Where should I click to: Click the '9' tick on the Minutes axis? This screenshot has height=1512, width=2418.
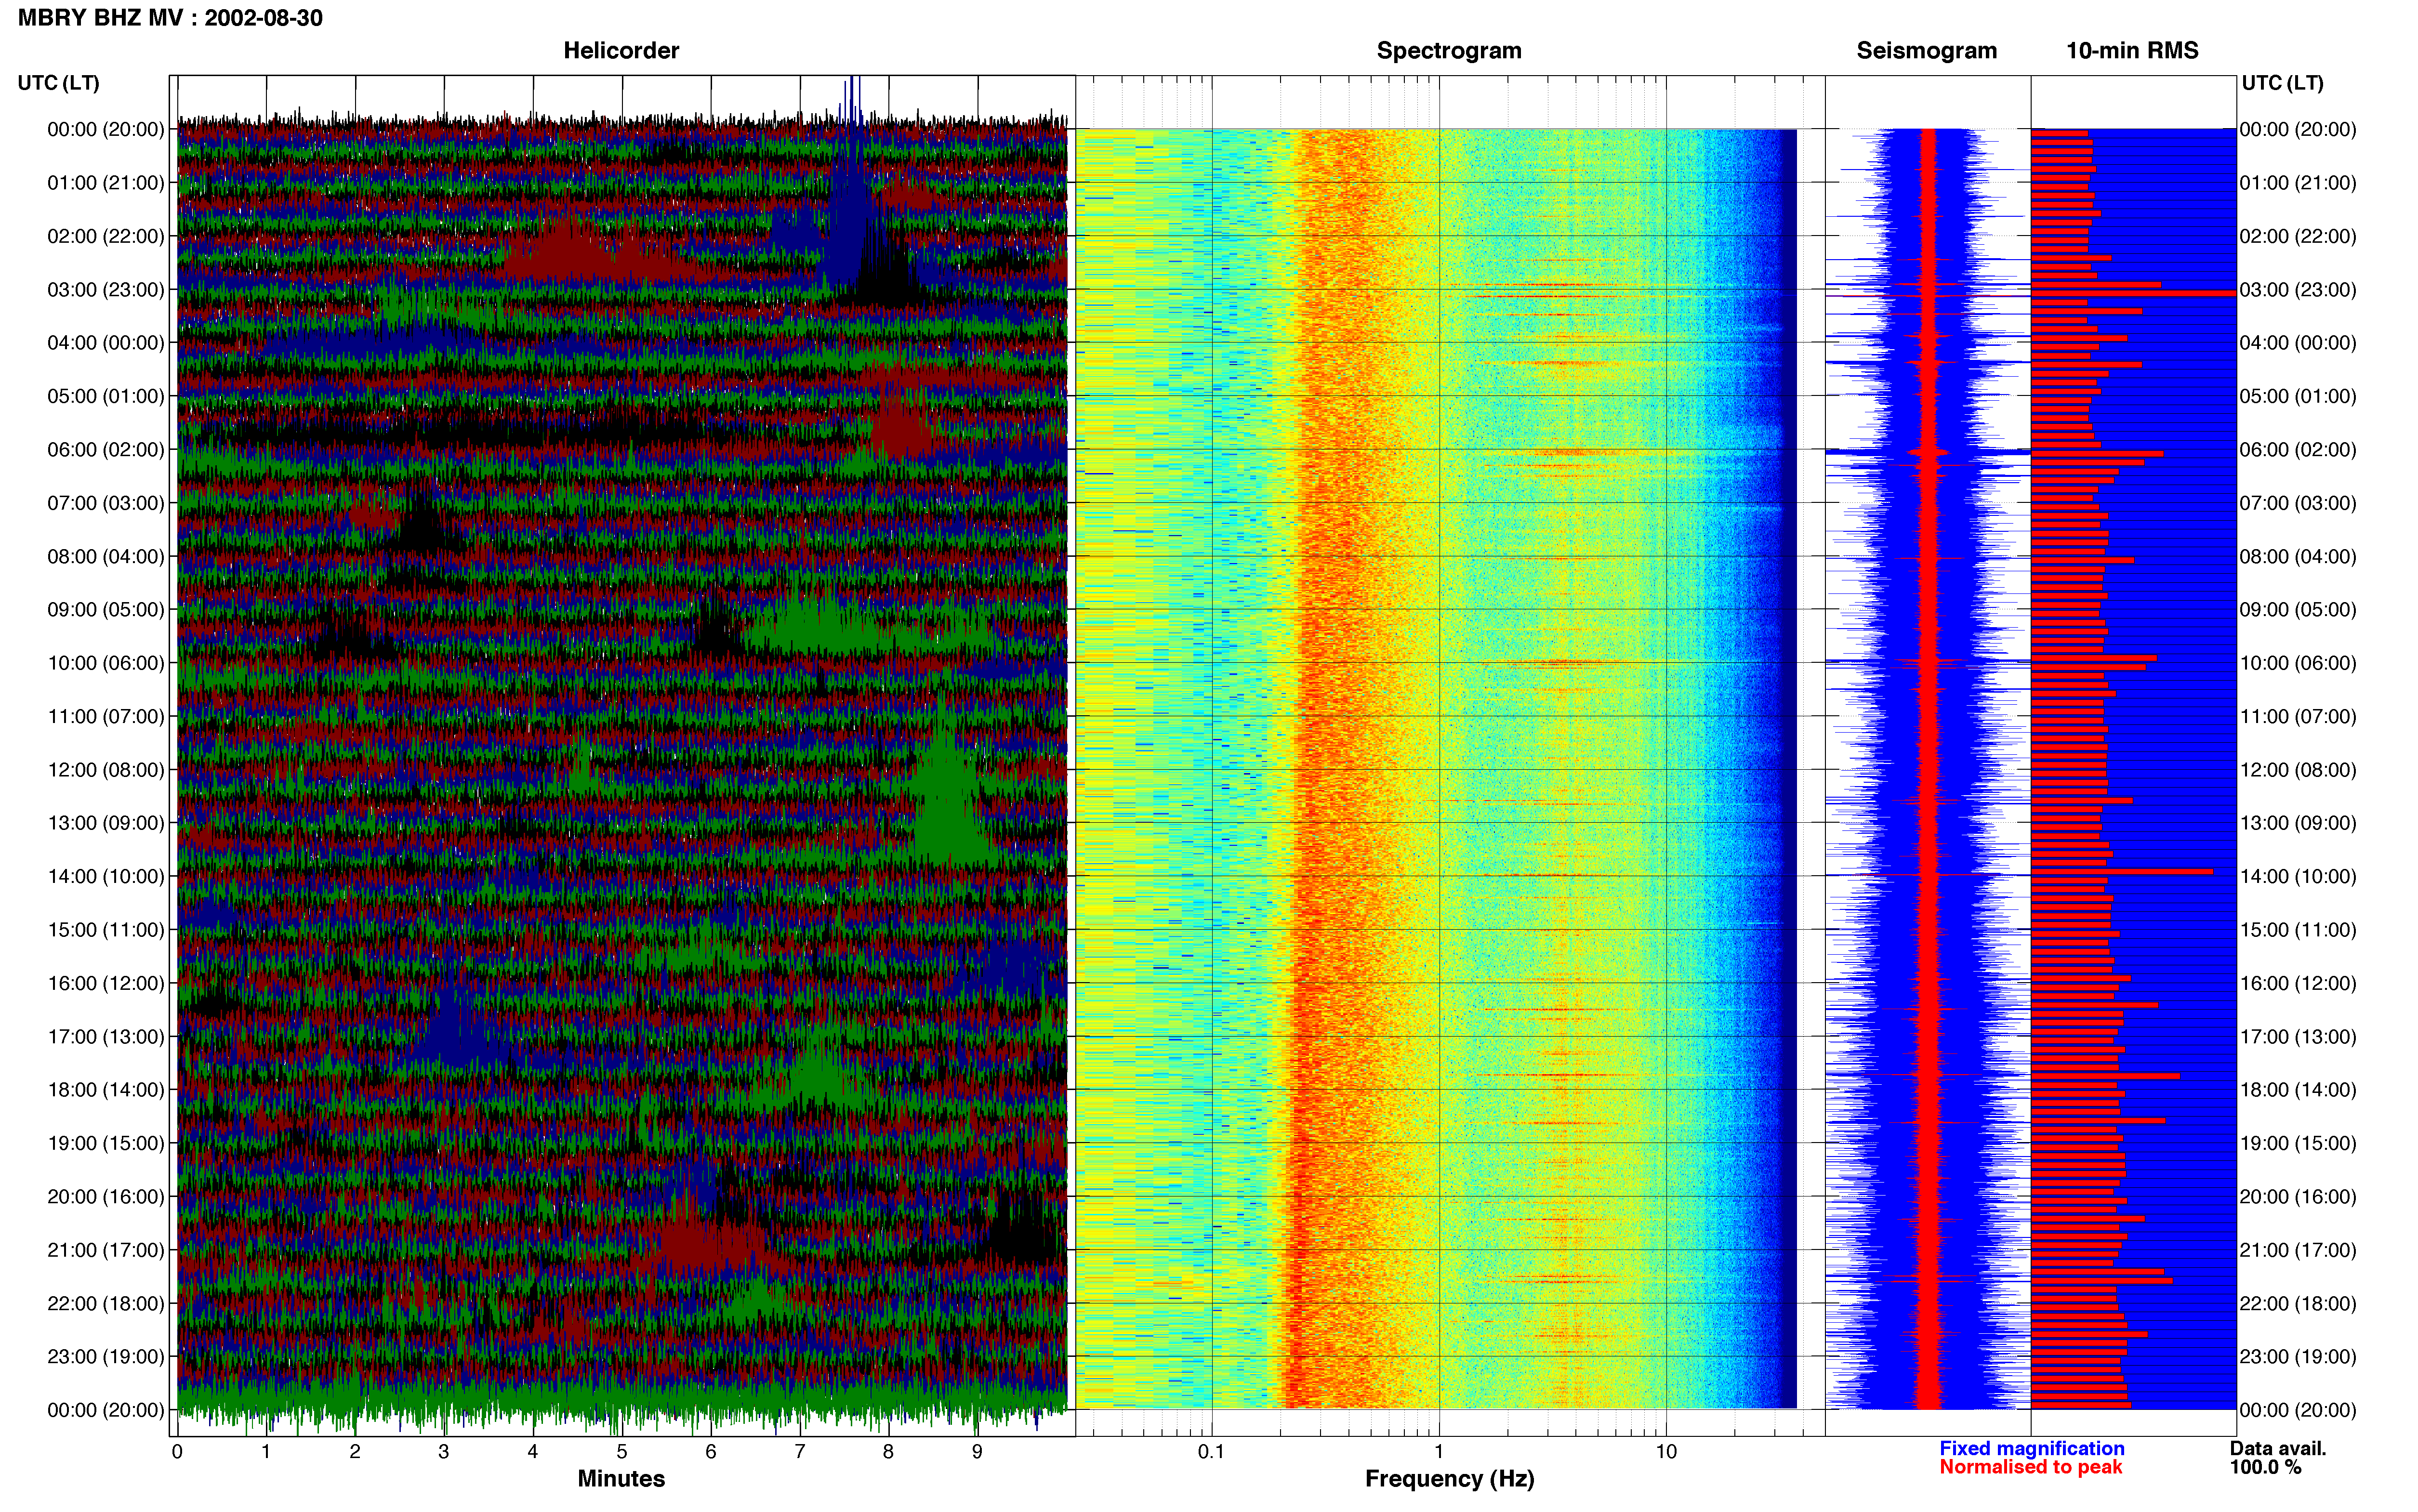click(977, 1452)
